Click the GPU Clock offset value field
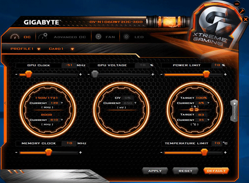This screenshot has width=249, height=183. [68, 65]
